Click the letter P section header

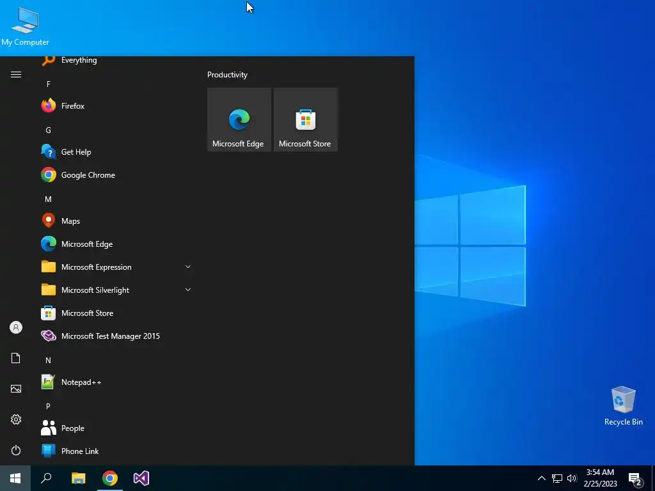[x=49, y=406]
